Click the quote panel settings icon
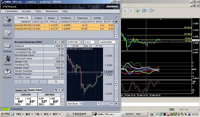200x117 pixels. (x=56, y=90)
